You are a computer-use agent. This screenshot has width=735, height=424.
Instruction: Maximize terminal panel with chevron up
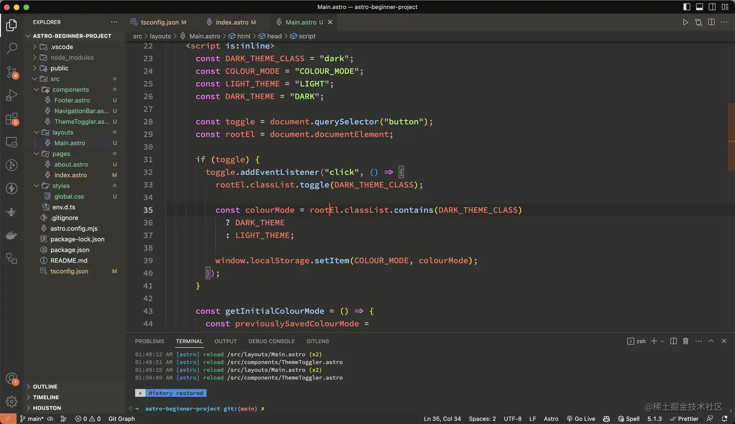click(711, 341)
